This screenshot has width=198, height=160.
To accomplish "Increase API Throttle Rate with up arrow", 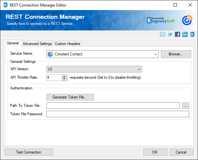I will (x=64, y=76).
